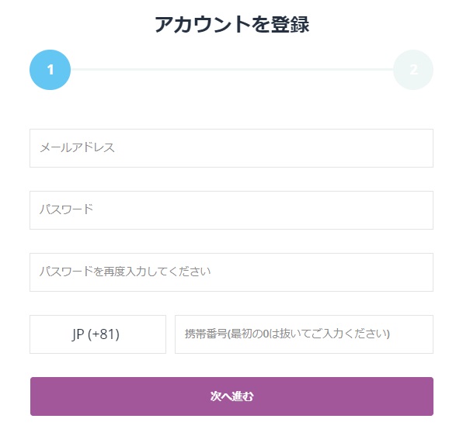Focus the メールアドレス input field
The width and height of the screenshot is (456, 443).
coord(231,148)
